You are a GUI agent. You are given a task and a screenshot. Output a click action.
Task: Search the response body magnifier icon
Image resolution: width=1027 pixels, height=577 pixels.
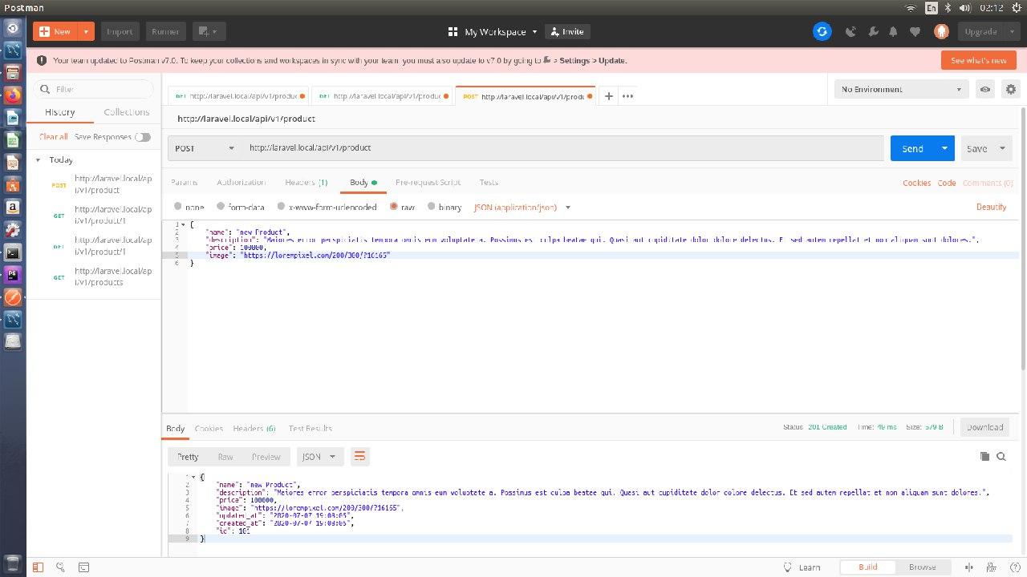pos(1001,456)
